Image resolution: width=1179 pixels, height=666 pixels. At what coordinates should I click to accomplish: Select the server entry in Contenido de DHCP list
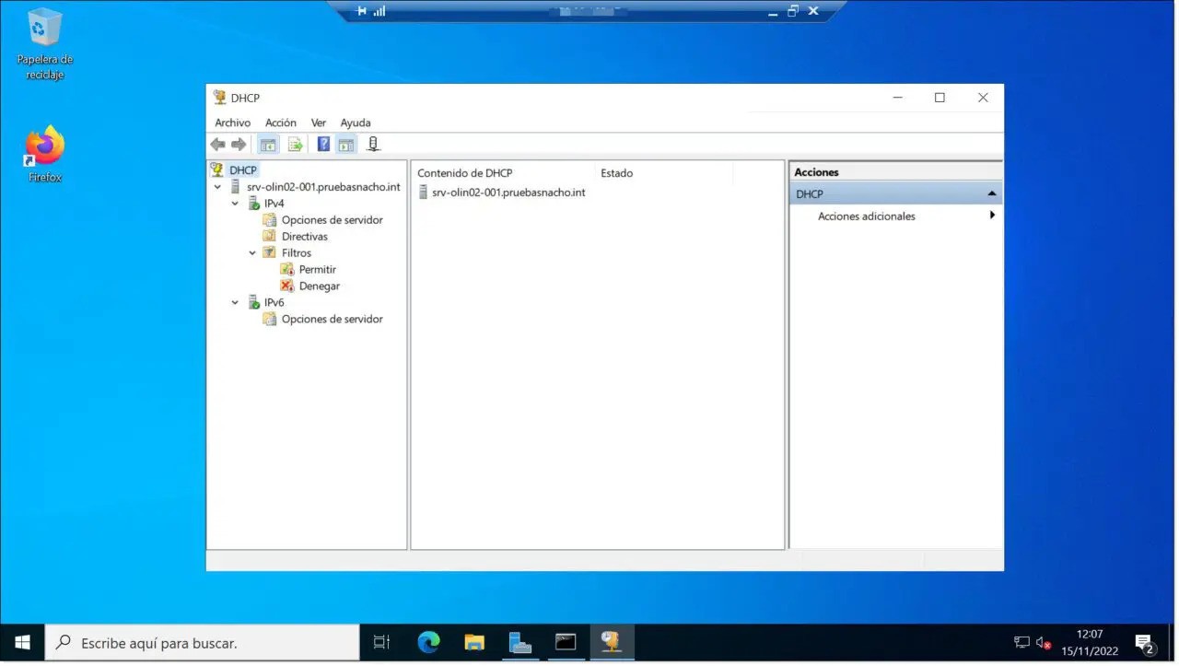[508, 193]
